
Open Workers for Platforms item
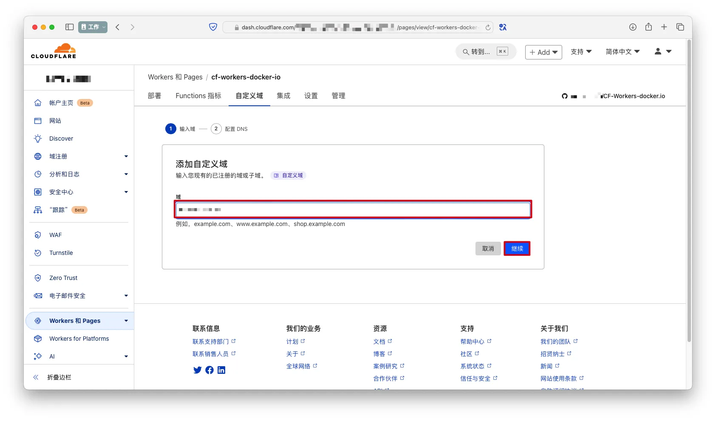(79, 339)
